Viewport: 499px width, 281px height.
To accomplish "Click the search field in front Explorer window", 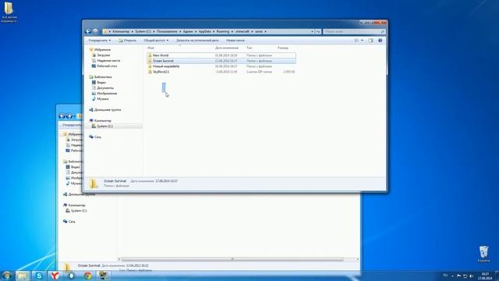I will [354, 31].
